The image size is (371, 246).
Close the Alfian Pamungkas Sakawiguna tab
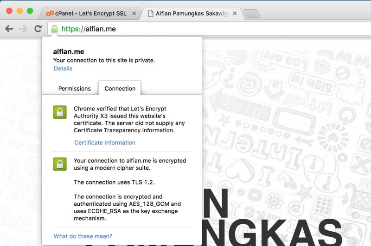(235, 13)
